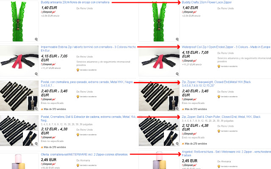Open 'Waterproof Coil Zip / Open Ended Zipper' link

point(226,47)
